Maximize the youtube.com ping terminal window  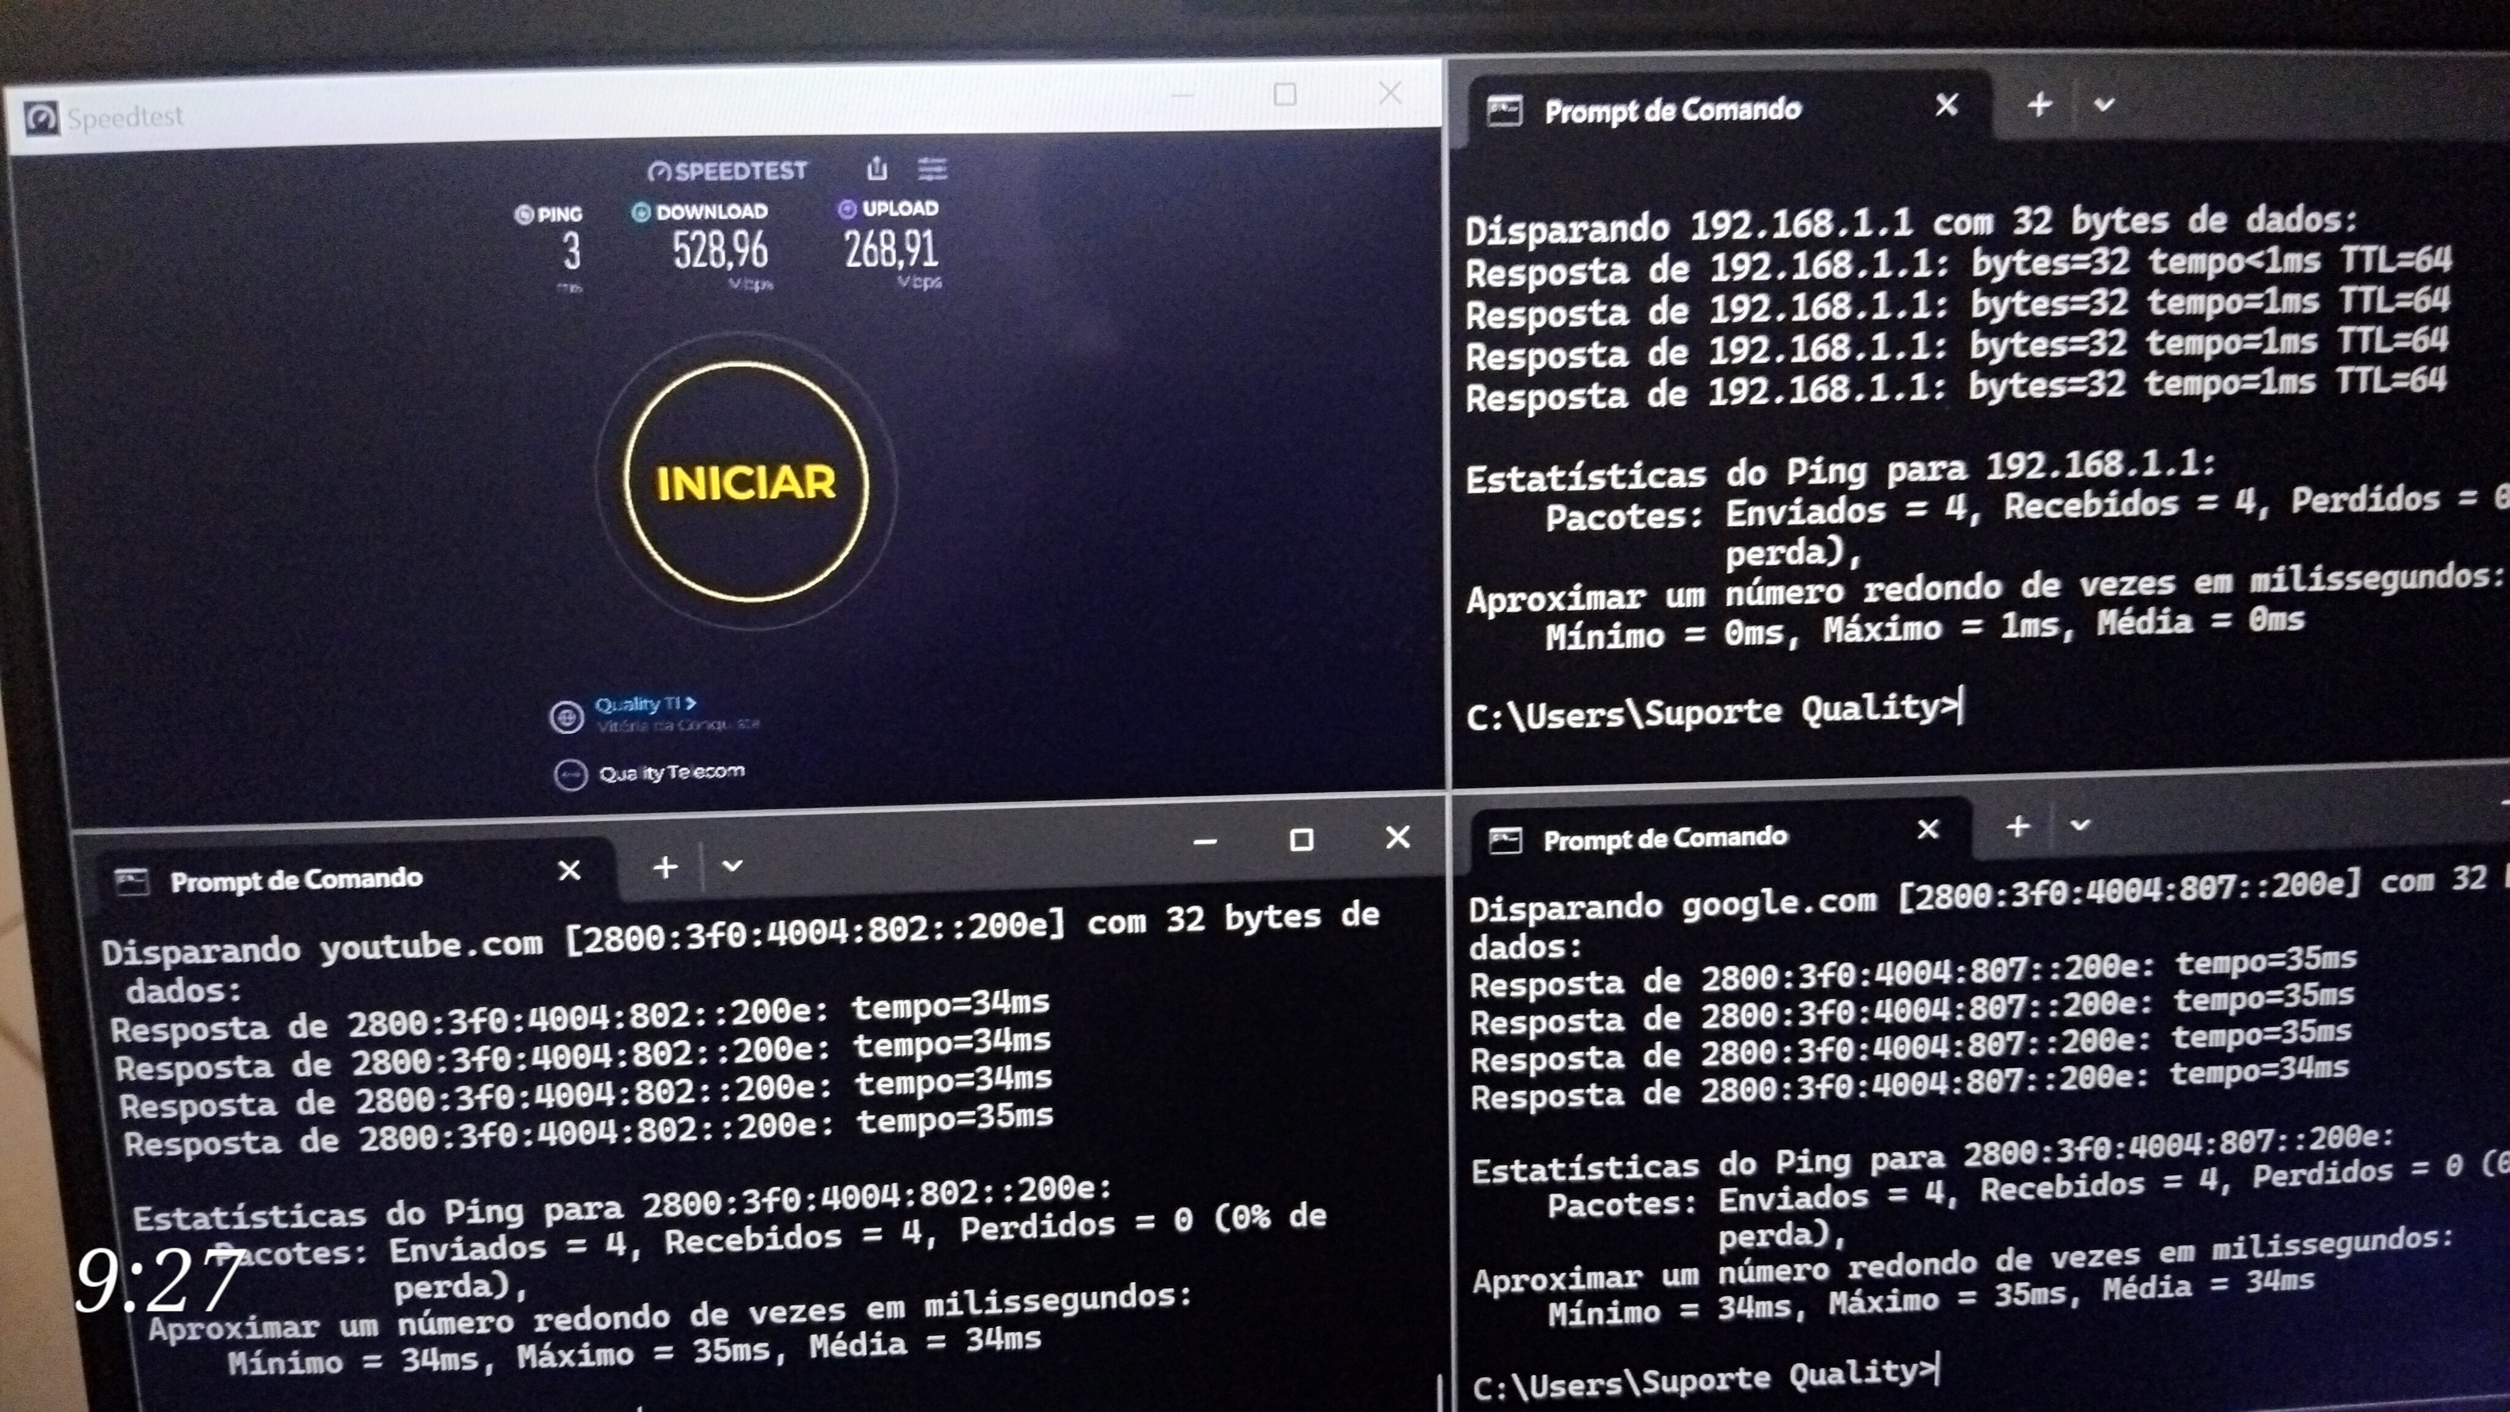pyautogui.click(x=1301, y=840)
